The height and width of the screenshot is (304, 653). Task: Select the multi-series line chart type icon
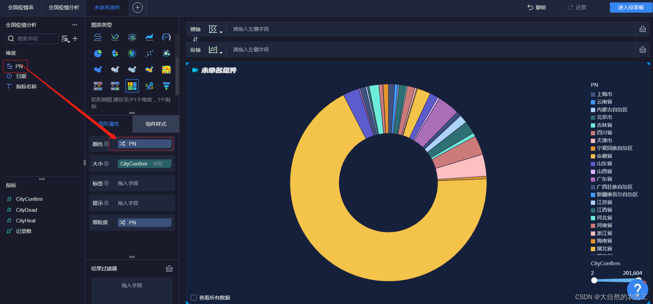pyautogui.click(x=98, y=37)
